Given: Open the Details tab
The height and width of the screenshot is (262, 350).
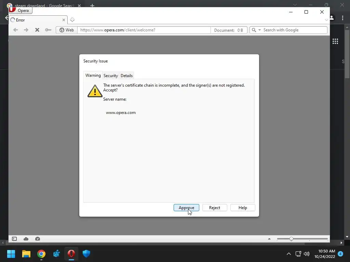Looking at the screenshot, I should click(126, 76).
